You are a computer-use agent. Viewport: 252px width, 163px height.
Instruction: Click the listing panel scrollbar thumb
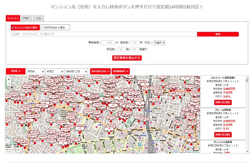tap(247, 80)
